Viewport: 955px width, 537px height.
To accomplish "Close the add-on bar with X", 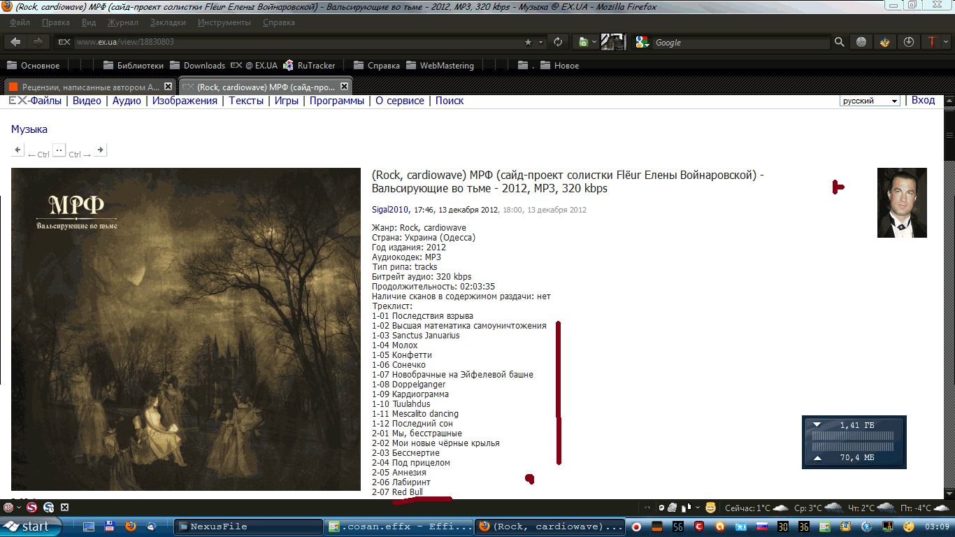I will [x=64, y=507].
